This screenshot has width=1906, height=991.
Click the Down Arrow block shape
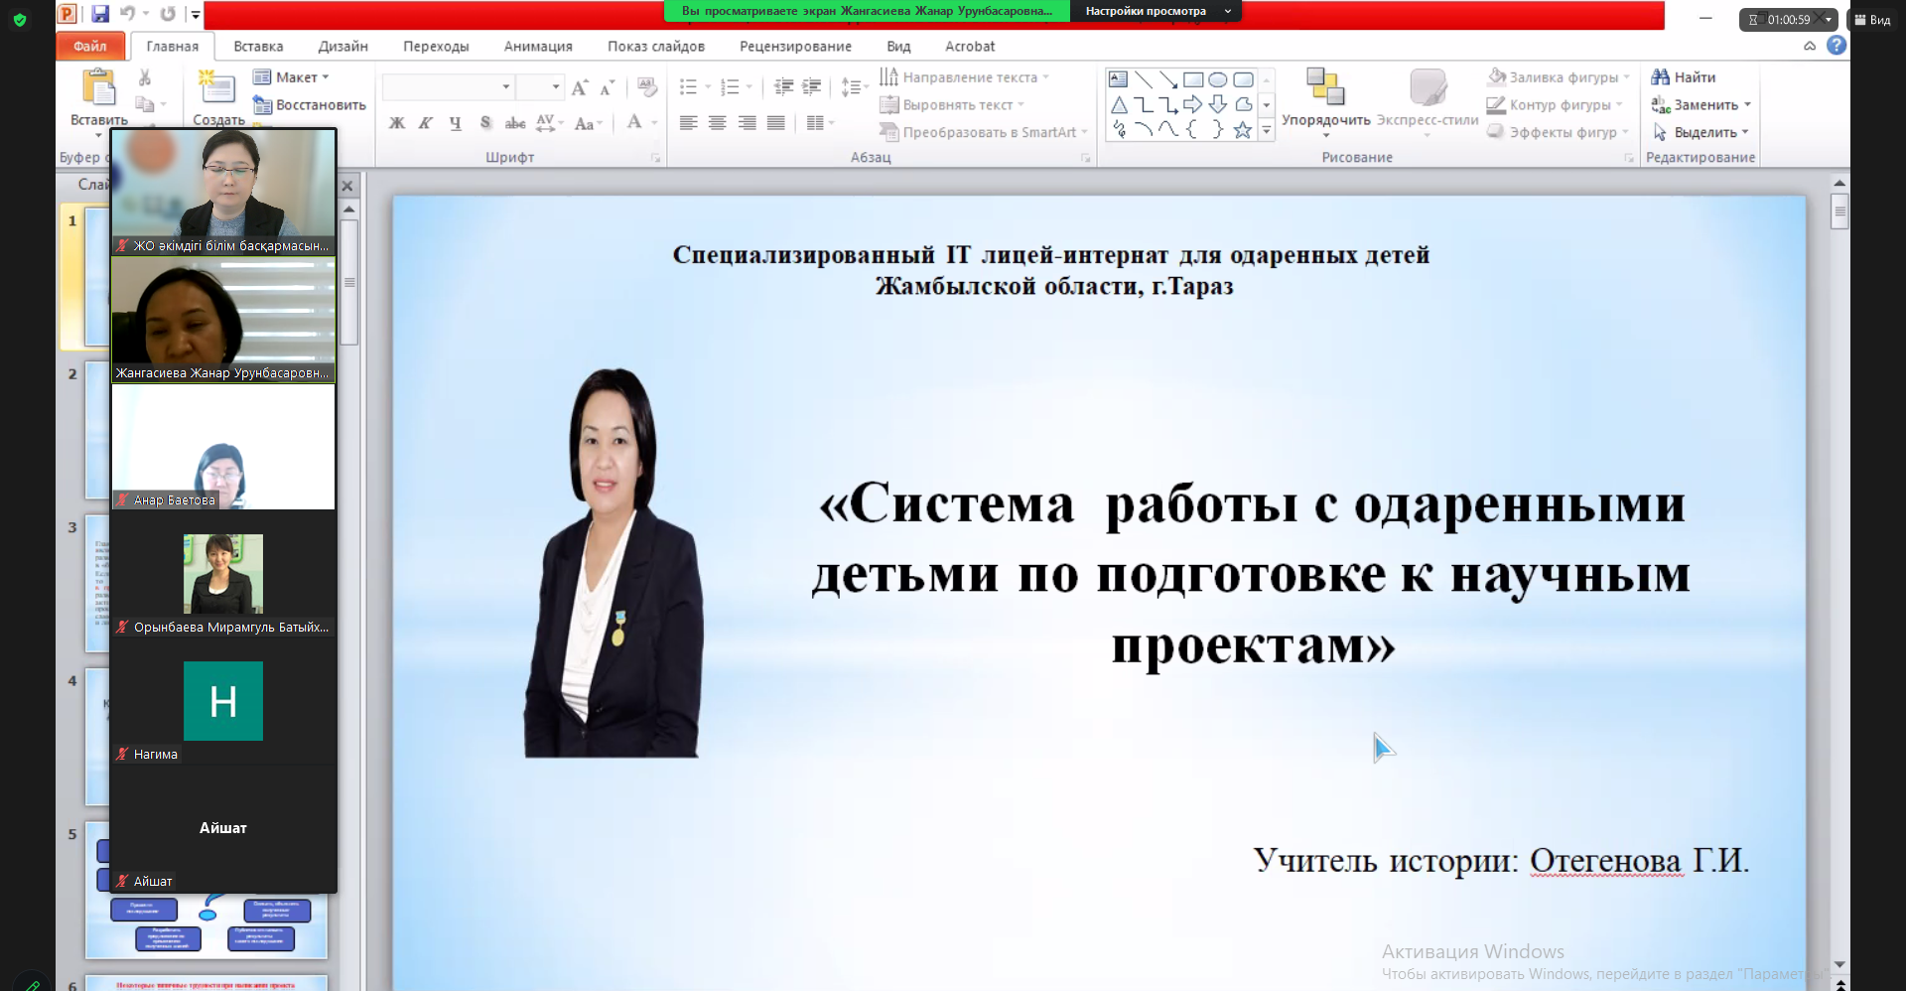tap(1218, 104)
